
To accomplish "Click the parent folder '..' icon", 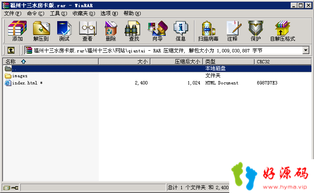I will coord(8,69).
